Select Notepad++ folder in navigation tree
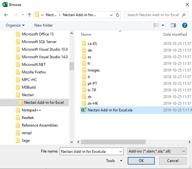Viewport: 192px width, 169px height. (31, 110)
